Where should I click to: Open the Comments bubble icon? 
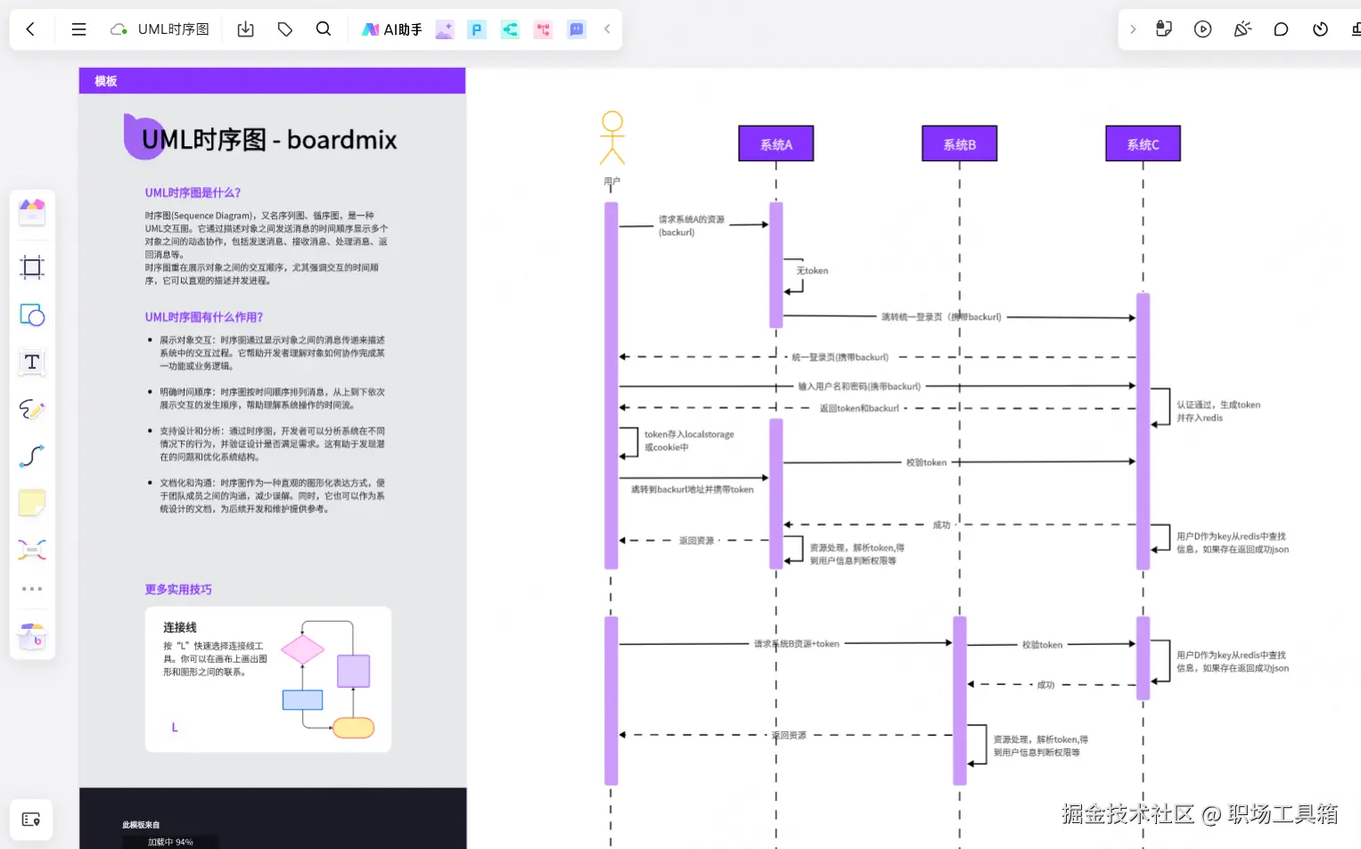(1281, 29)
